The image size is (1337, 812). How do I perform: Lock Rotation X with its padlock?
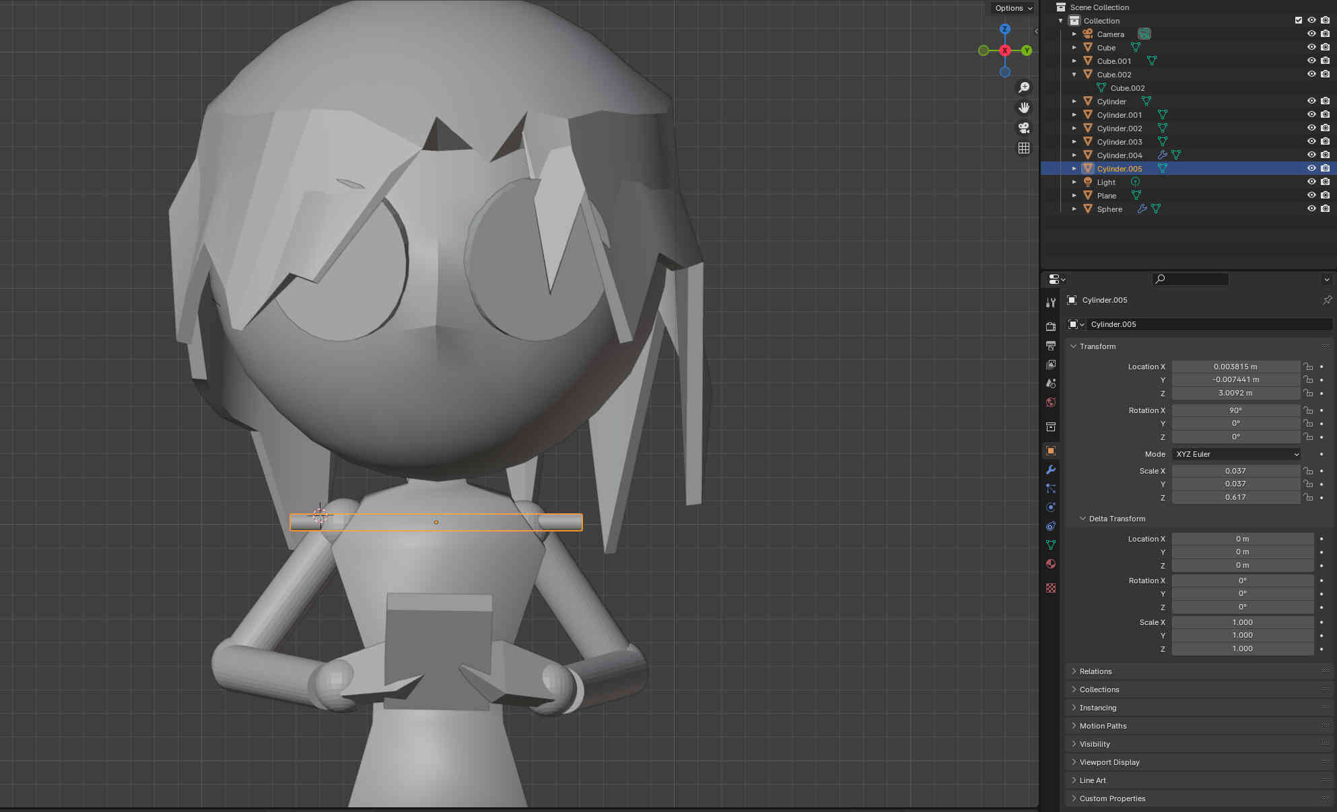(1308, 410)
